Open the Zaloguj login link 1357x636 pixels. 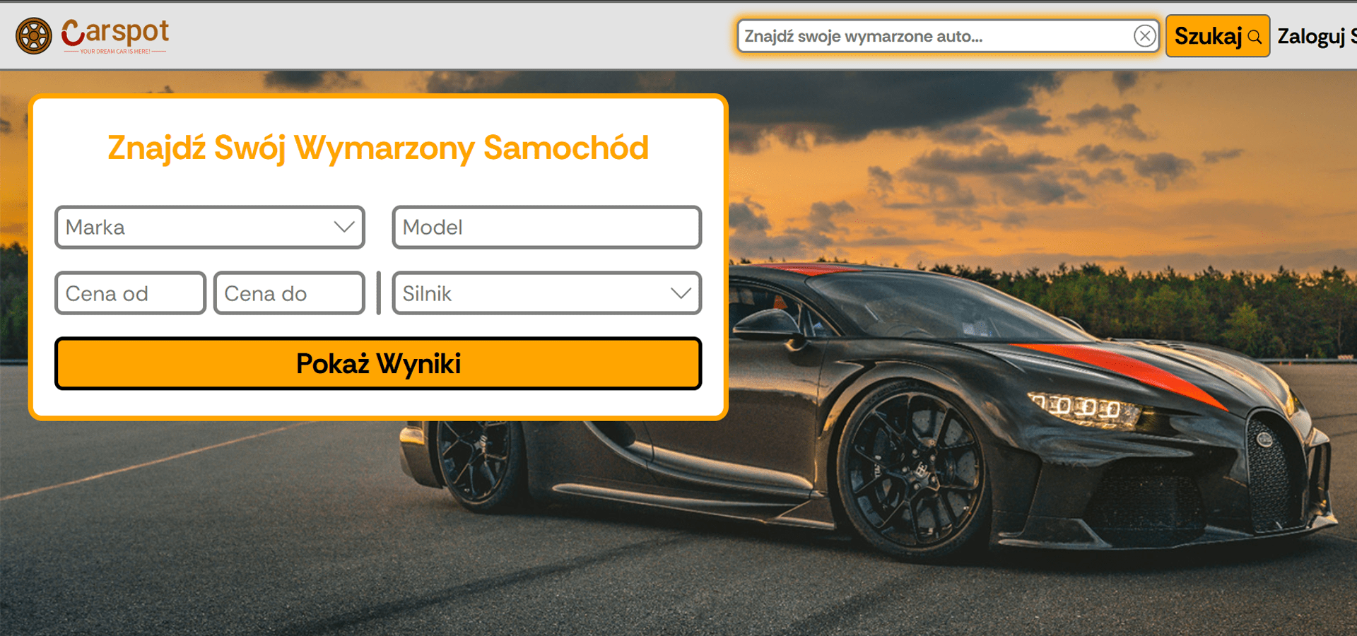1311,36
